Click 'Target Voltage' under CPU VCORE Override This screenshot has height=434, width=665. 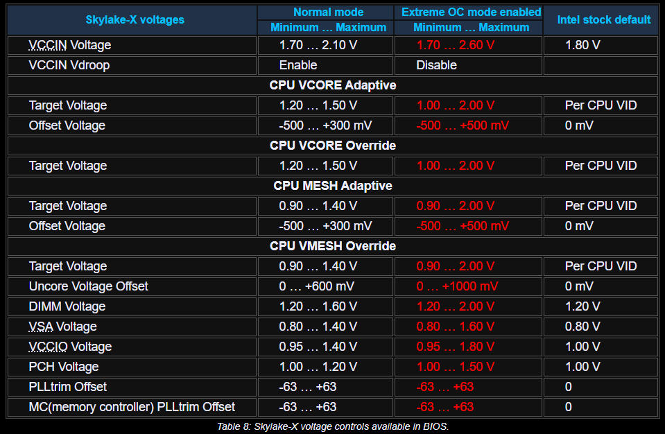(68, 166)
